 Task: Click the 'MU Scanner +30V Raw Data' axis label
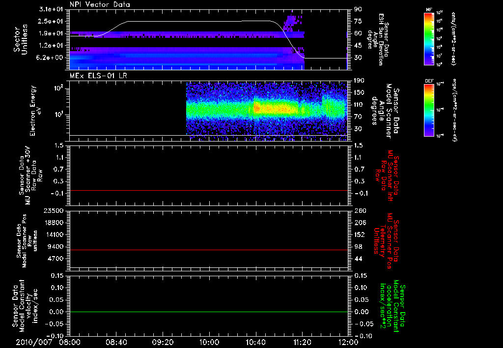click(x=31, y=175)
